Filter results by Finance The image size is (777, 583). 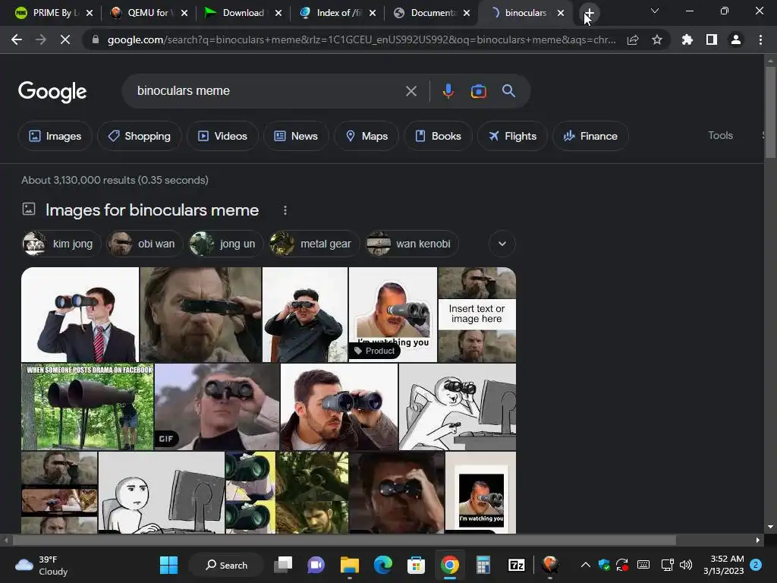click(590, 136)
